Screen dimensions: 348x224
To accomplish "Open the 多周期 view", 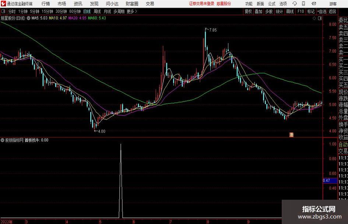I will (119, 11).
